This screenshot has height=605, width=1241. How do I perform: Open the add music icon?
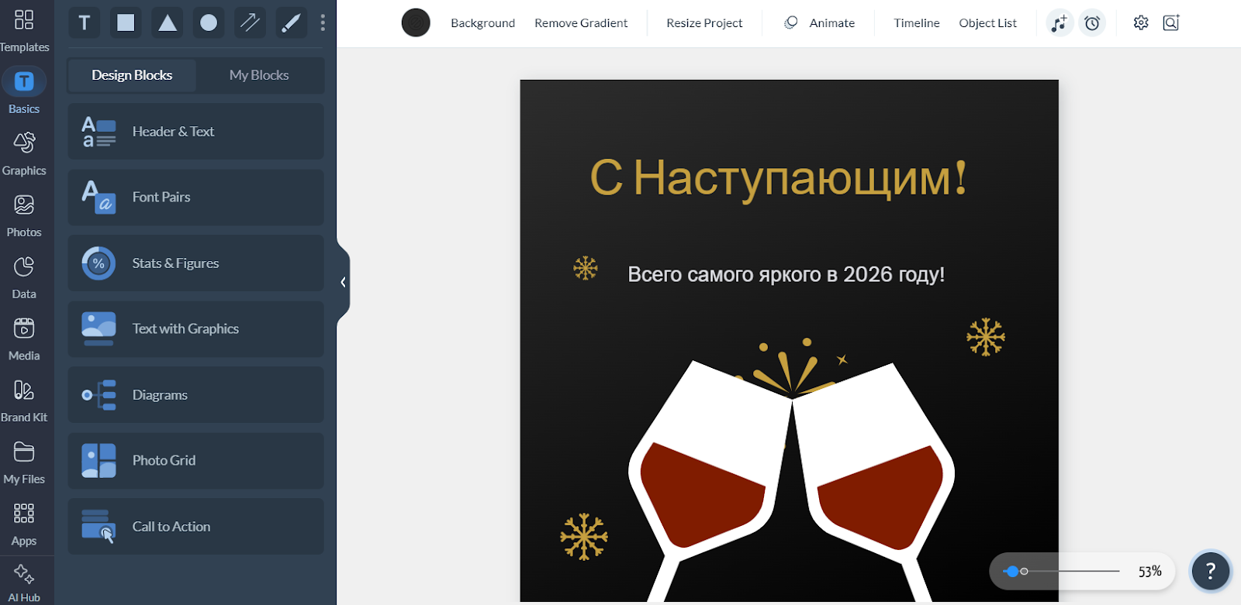coord(1059,23)
